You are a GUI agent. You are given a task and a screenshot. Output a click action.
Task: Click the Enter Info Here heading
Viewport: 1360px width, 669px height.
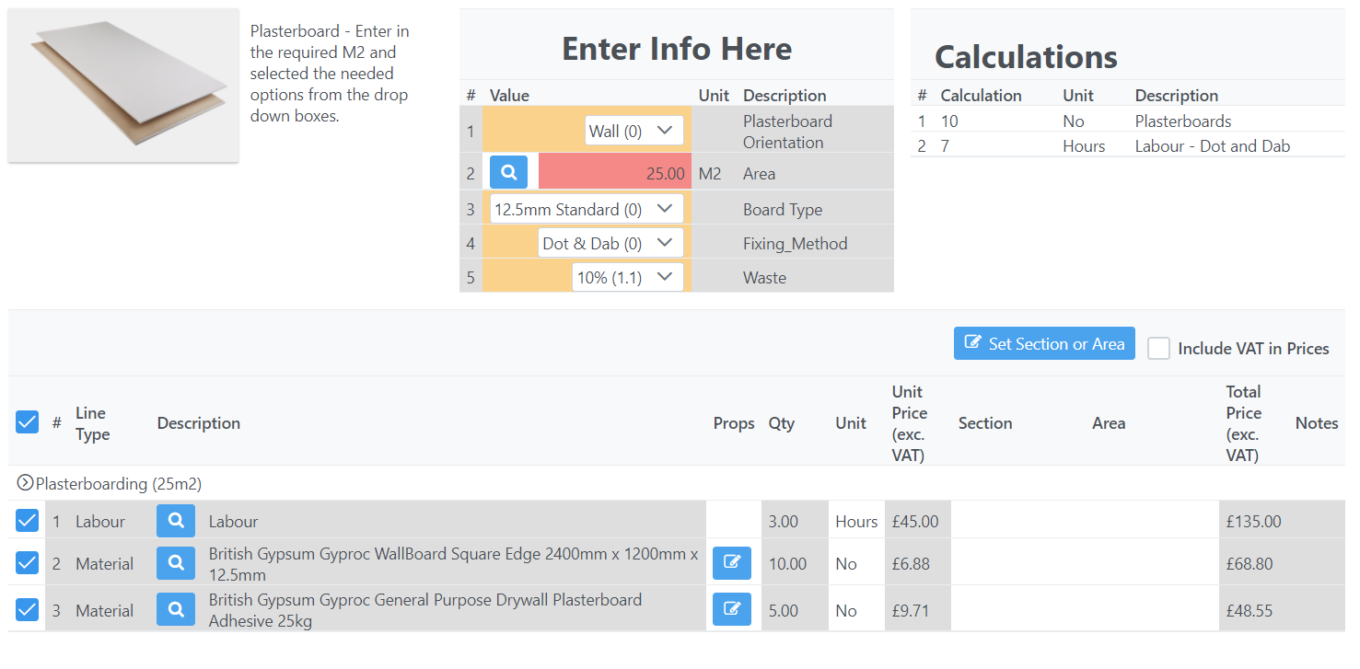[677, 48]
